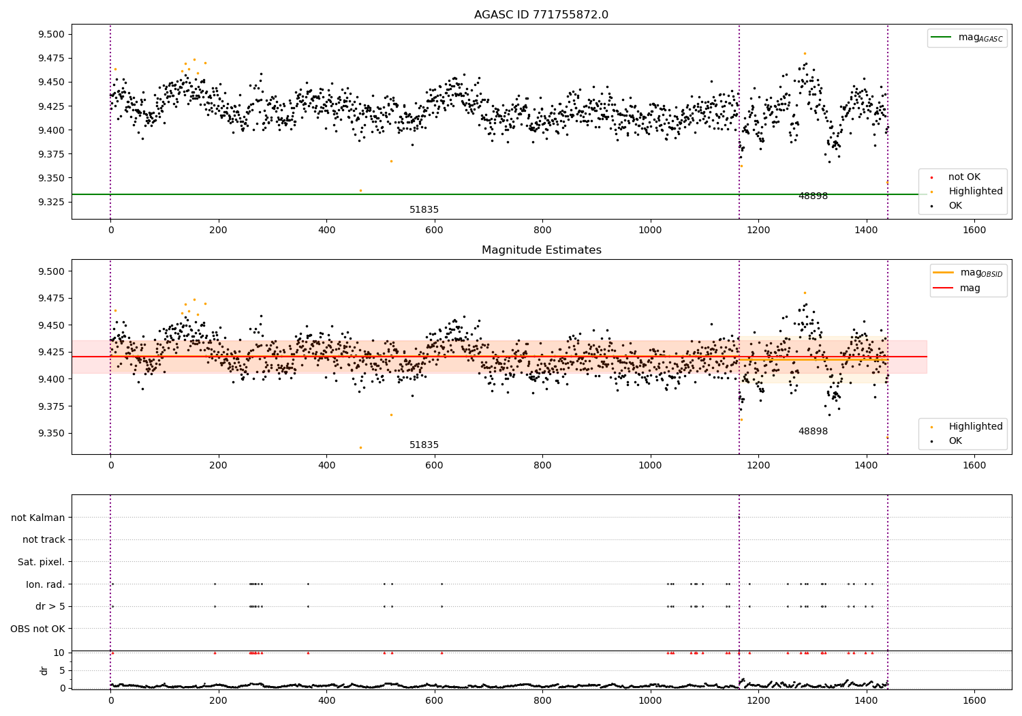Click the 51835 obsid label in top plot

(424, 210)
